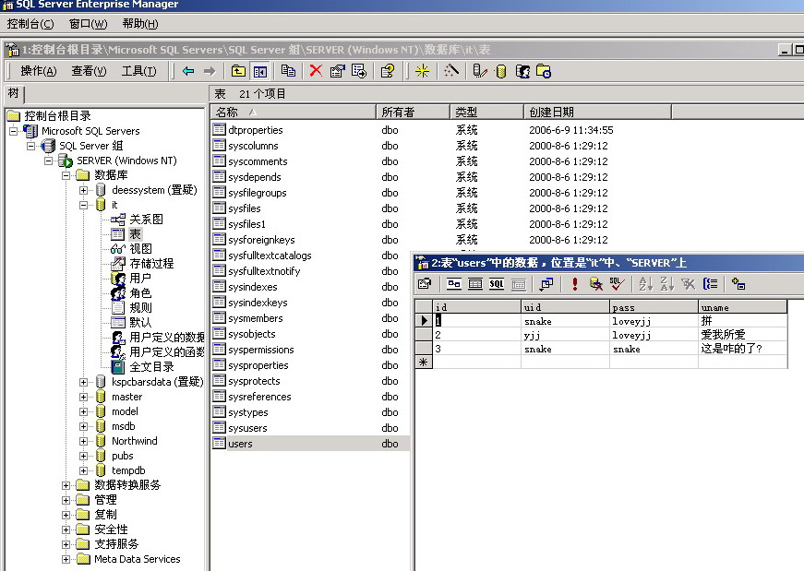Expand the 安全性 folder node
Image resolution: width=804 pixels, height=571 pixels.
point(66,529)
